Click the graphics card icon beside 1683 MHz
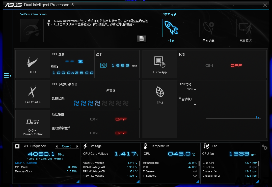The width and height of the screenshot is (272, 187). [103, 65]
